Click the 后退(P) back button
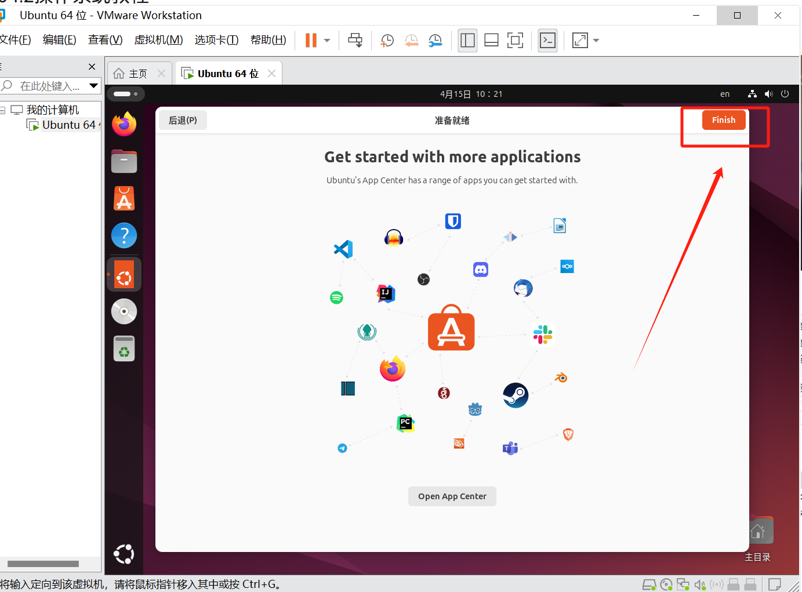The image size is (802, 592). coord(183,120)
